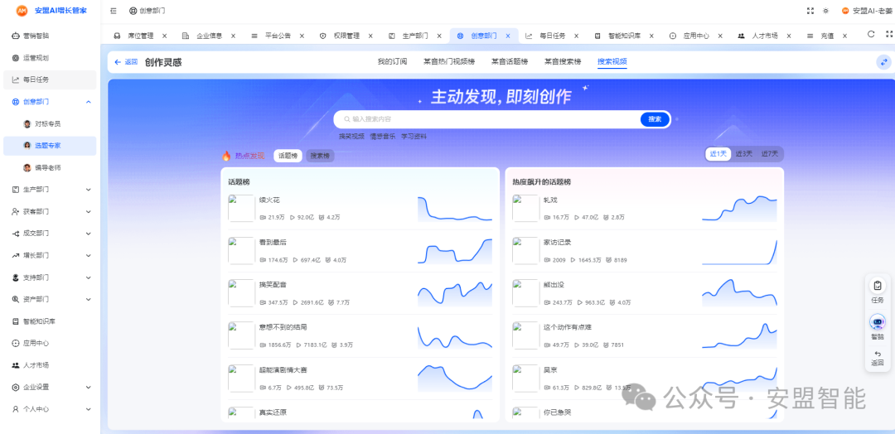This screenshot has height=434, width=895.
Task: Open the 某音话题榜 section
Action: [509, 61]
